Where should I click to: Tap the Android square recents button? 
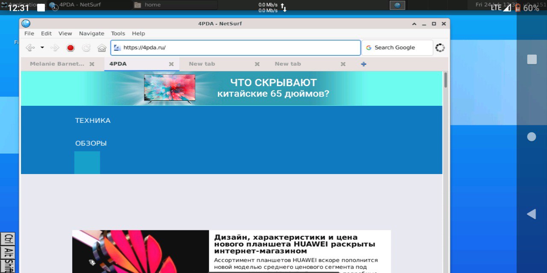tap(532, 59)
